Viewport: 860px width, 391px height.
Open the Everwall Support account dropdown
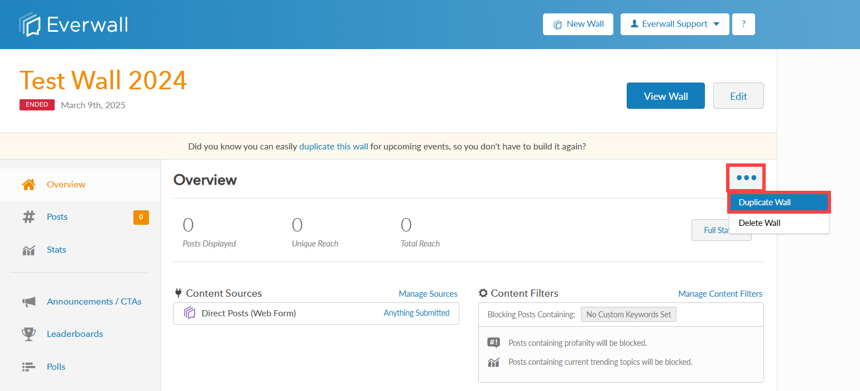pyautogui.click(x=675, y=24)
